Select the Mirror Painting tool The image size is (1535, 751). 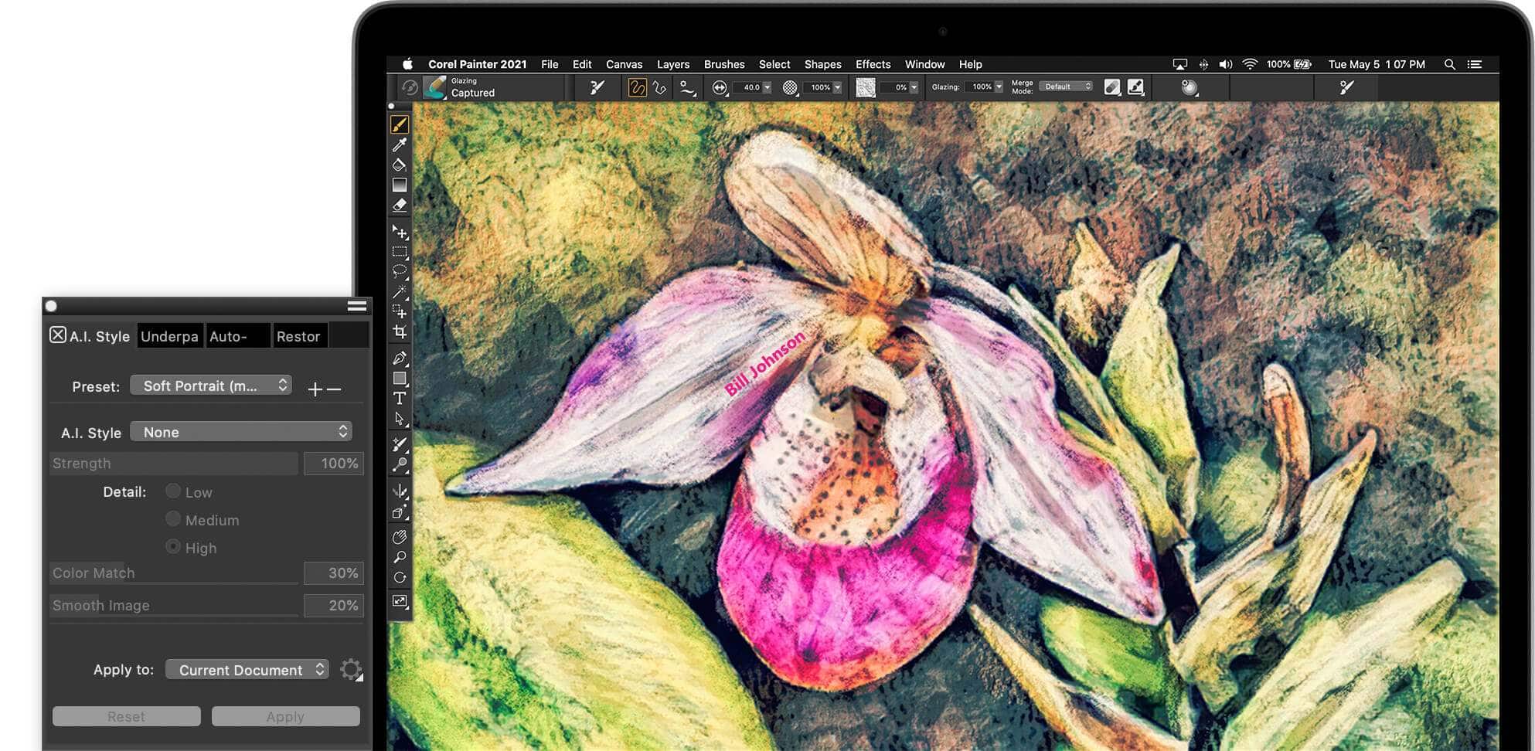pos(400,491)
